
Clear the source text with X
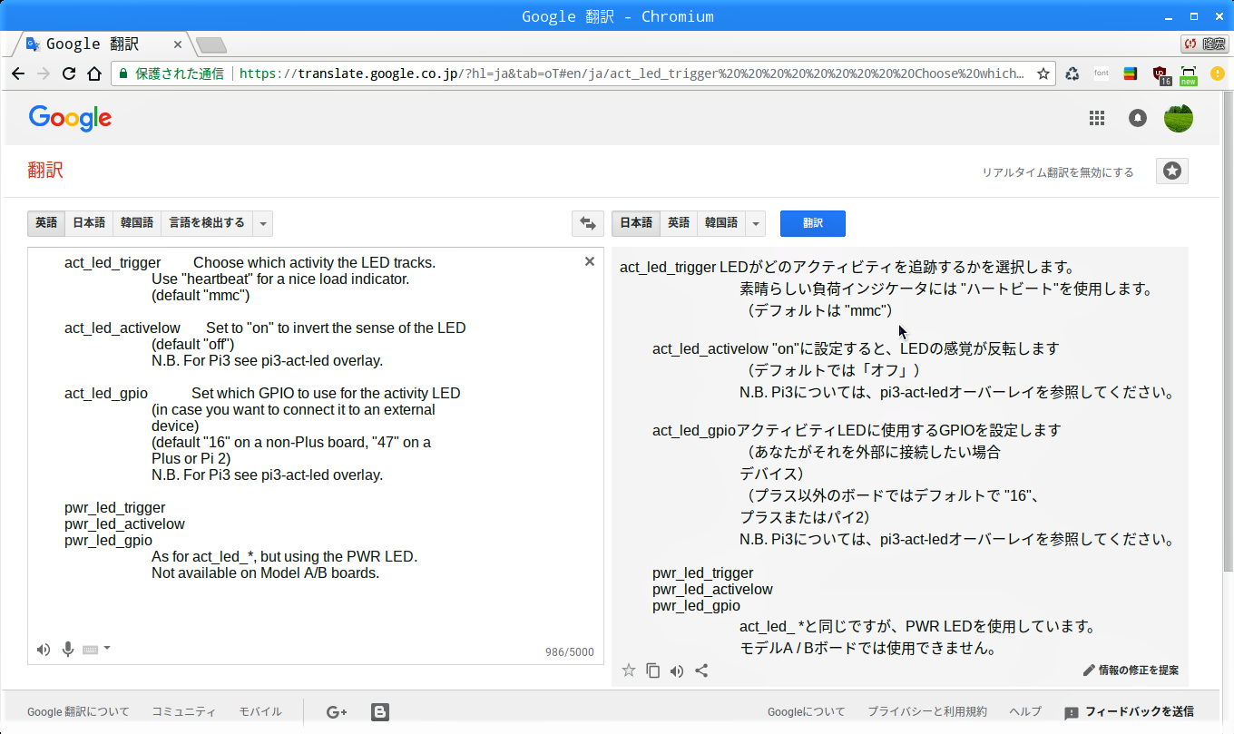[590, 261]
